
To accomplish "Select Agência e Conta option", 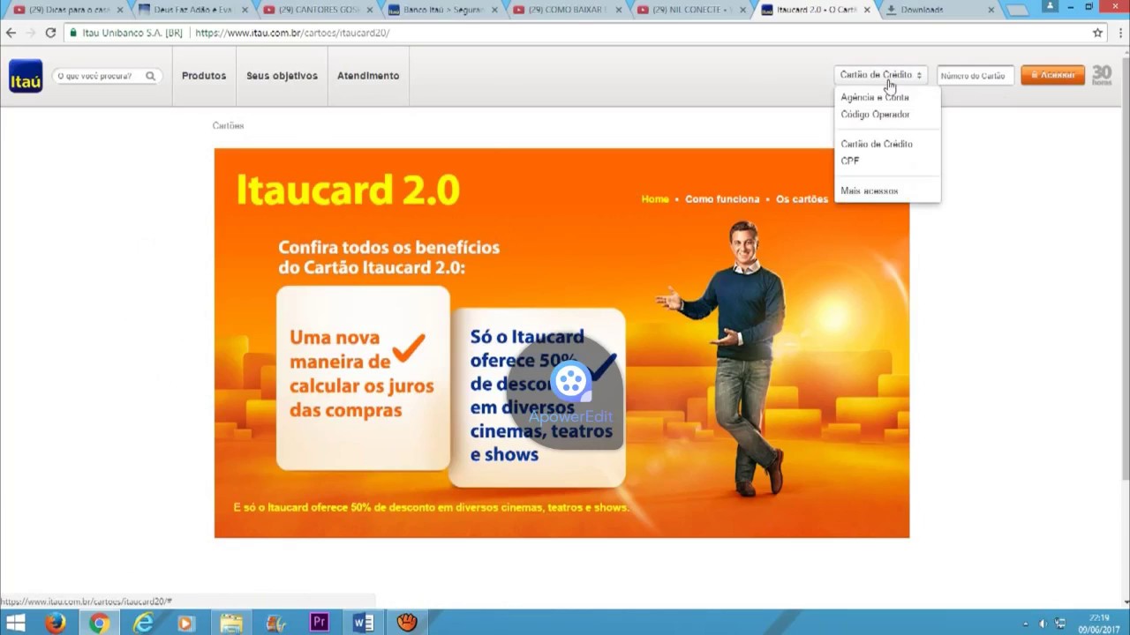I will 874,97.
